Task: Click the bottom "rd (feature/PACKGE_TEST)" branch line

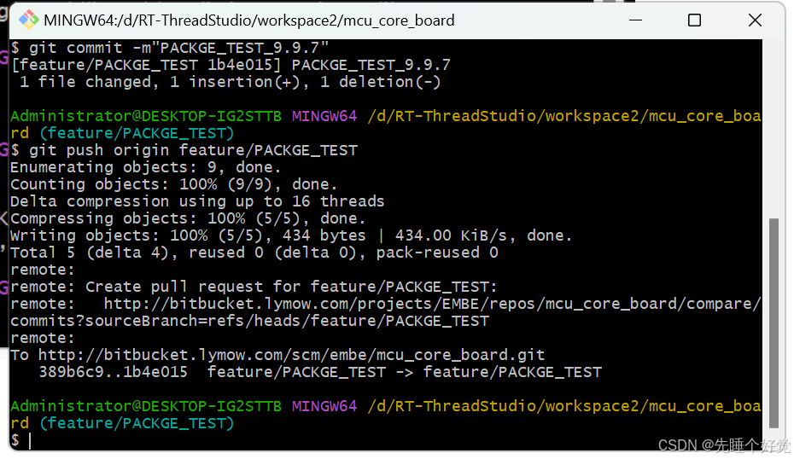Action: (x=122, y=423)
